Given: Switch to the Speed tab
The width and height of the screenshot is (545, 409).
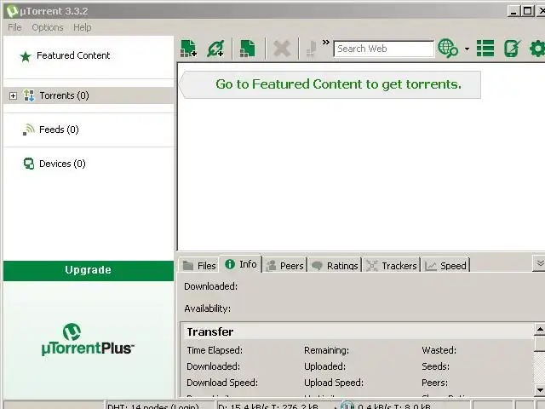Looking at the screenshot, I should click(x=445, y=265).
